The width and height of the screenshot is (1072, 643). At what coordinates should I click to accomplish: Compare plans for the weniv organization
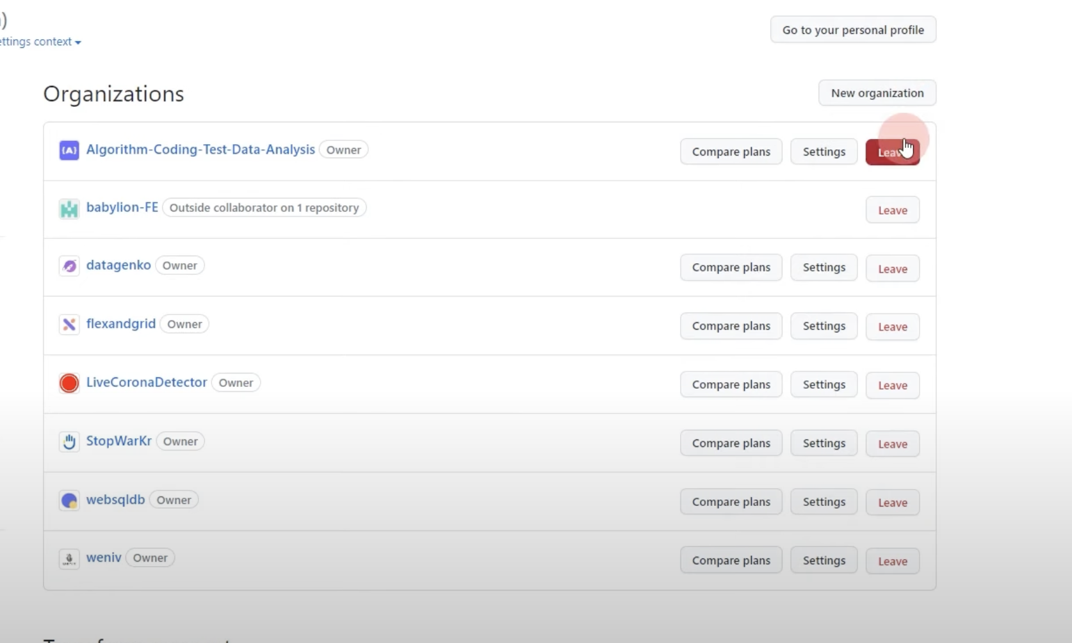pos(731,560)
